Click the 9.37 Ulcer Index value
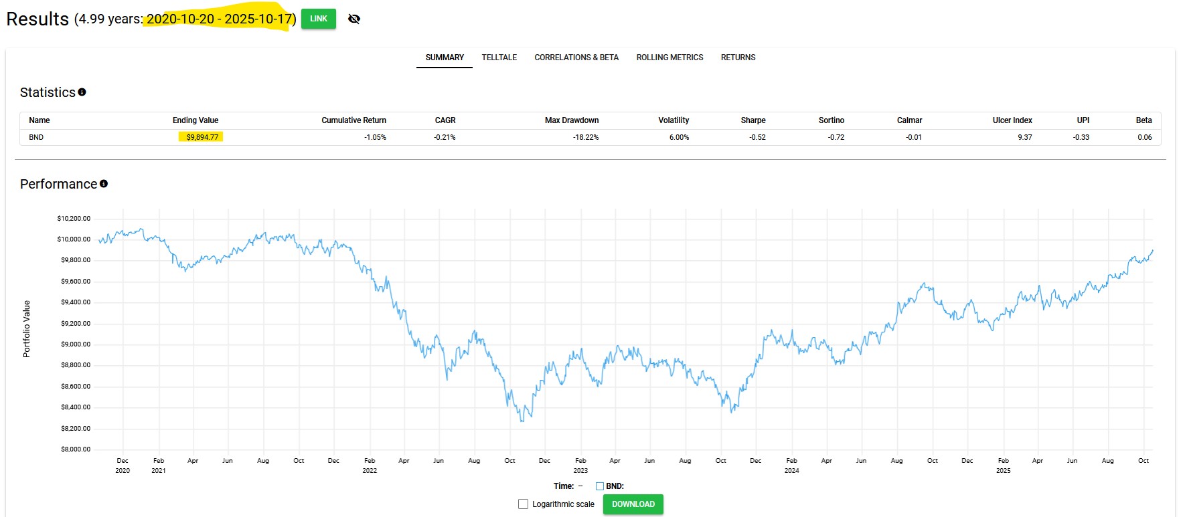 coord(1025,137)
